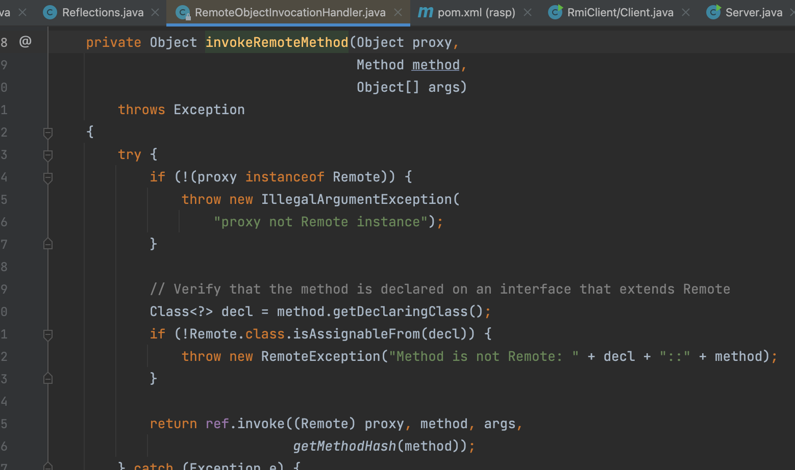Click the Reflections.java class file icon

tap(50, 12)
